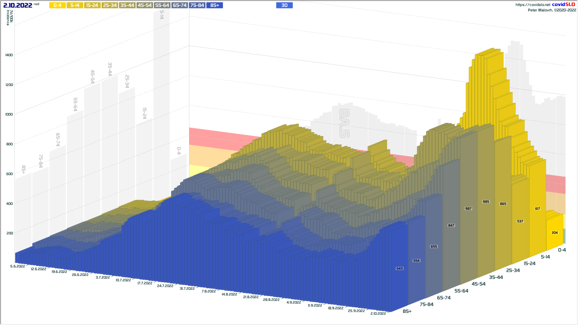Toggle the 75-84 age group legend
The width and height of the screenshot is (578, 325).
[197, 5]
